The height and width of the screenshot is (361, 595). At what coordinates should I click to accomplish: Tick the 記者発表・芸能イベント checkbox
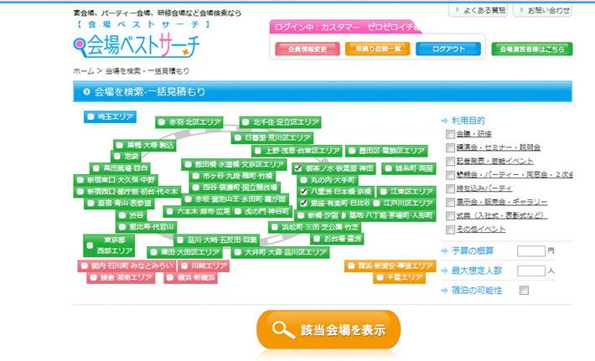point(450,162)
